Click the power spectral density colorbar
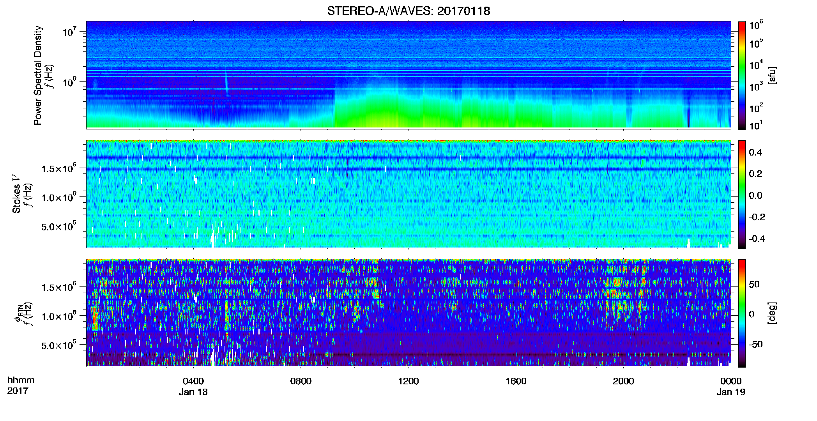Screen dimensions: 817x421 click(742, 75)
